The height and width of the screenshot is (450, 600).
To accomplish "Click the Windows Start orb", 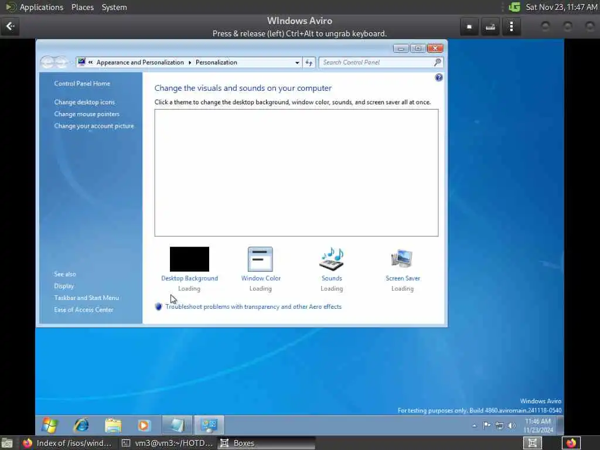I will pos(50,425).
